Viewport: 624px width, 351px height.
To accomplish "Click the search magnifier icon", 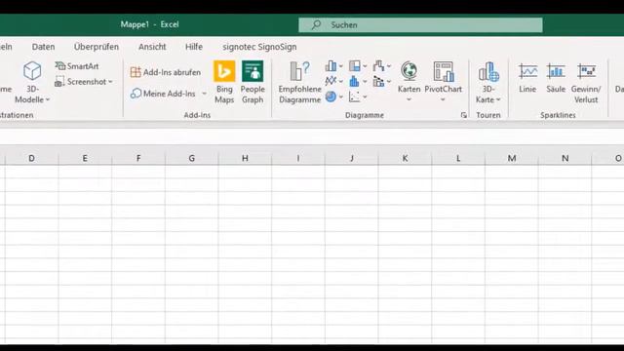I will click(x=316, y=25).
